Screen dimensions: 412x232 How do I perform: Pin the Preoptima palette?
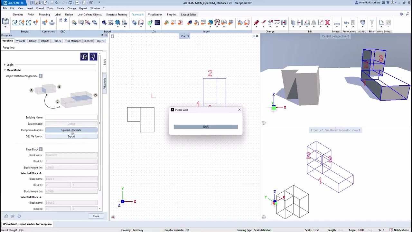pyautogui.click(x=102, y=35)
